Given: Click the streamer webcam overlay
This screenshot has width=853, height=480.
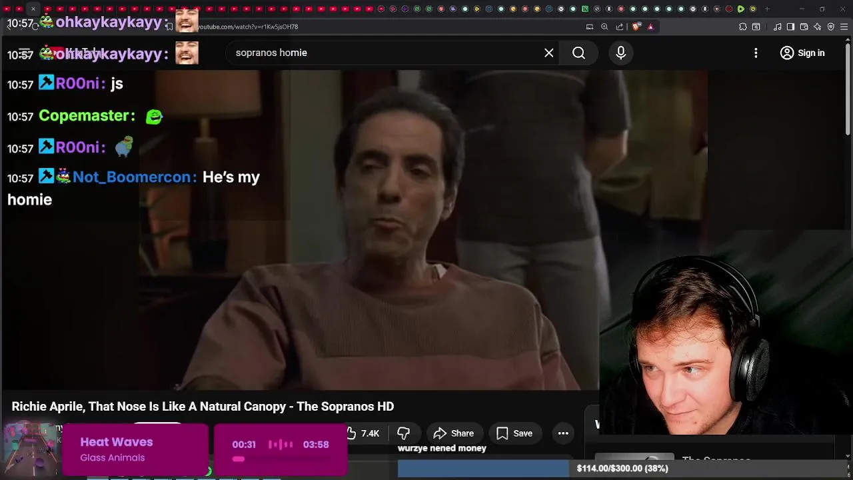Looking at the screenshot, I should point(726,347).
